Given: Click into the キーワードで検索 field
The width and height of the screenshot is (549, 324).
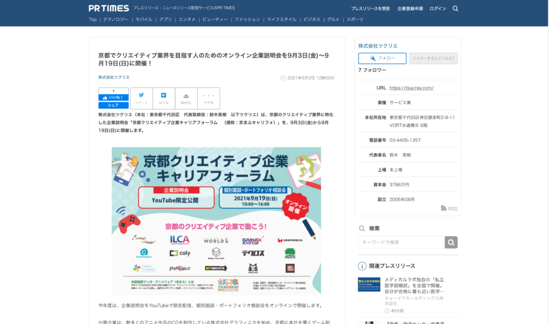Looking at the screenshot, I should pyautogui.click(x=401, y=242).
